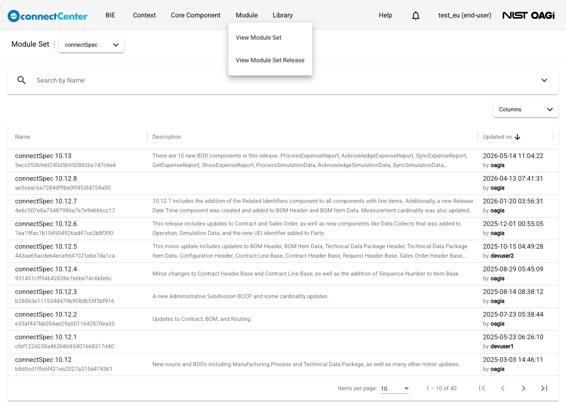
Task: Open the Core Component menu
Action: tap(196, 15)
